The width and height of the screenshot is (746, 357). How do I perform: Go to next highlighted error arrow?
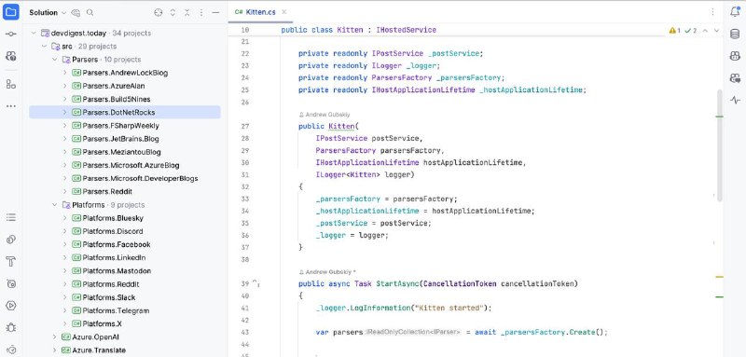716,31
